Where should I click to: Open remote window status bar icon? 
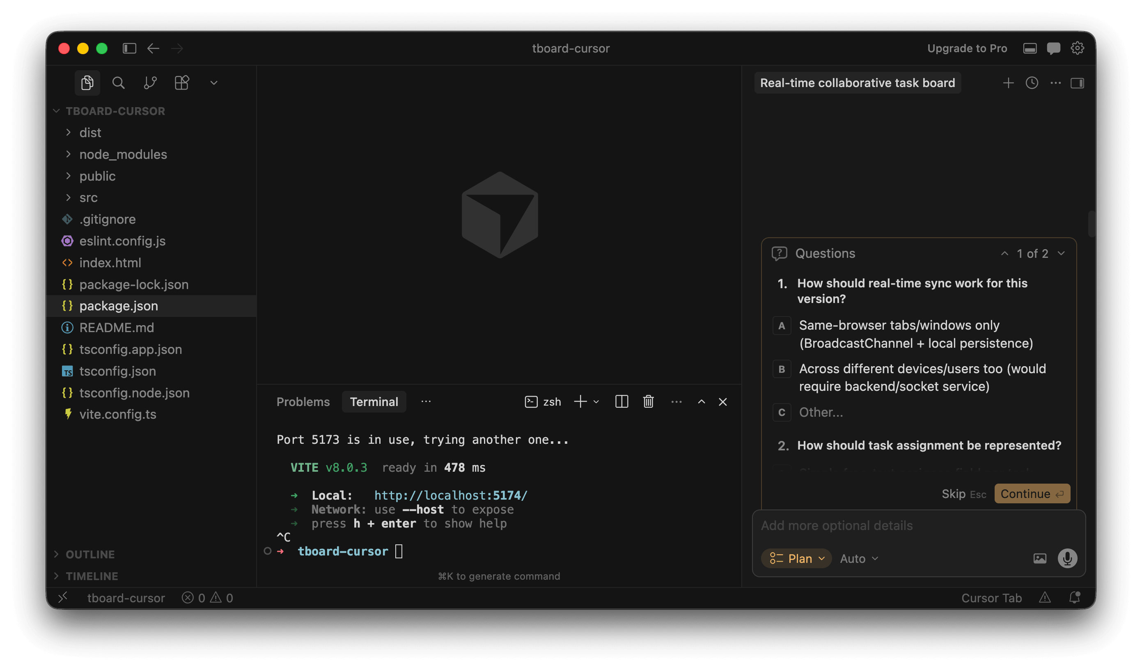pos(63,598)
